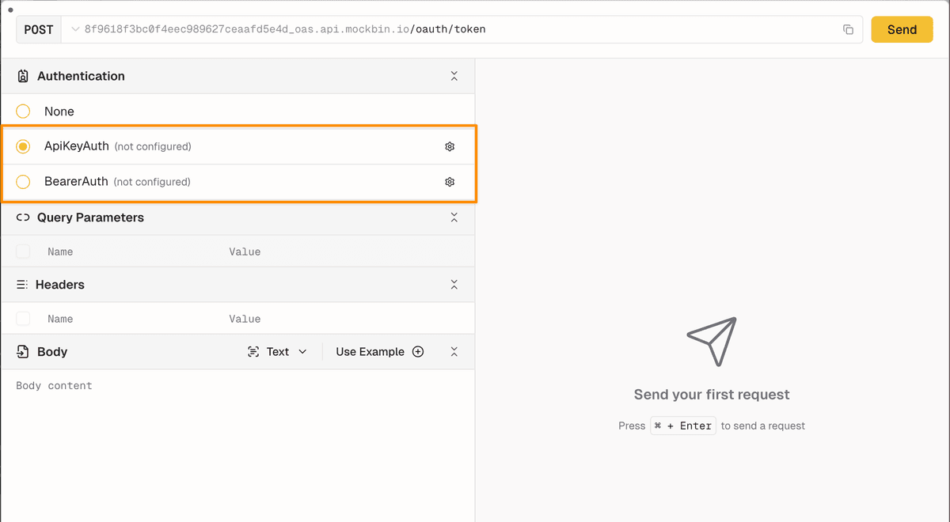Open BearerAuth settings gear
Screen dimensions: 950x522
pos(450,182)
